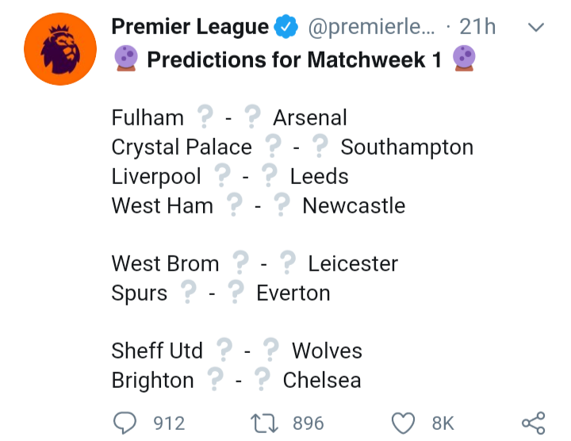Like the tweet with the heart icon
Screen dimensions: 571x441
click(404, 423)
